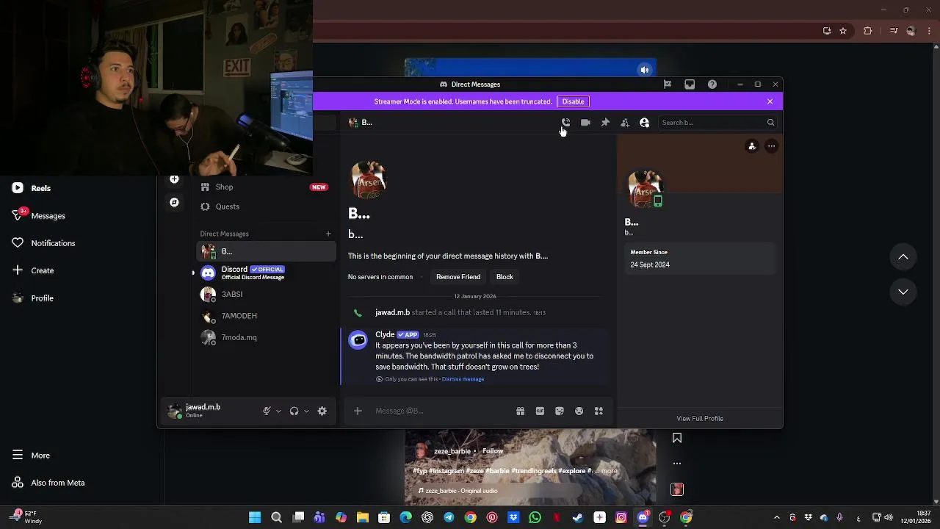View Full Profile of B...
The width and height of the screenshot is (940, 529).
click(x=700, y=419)
